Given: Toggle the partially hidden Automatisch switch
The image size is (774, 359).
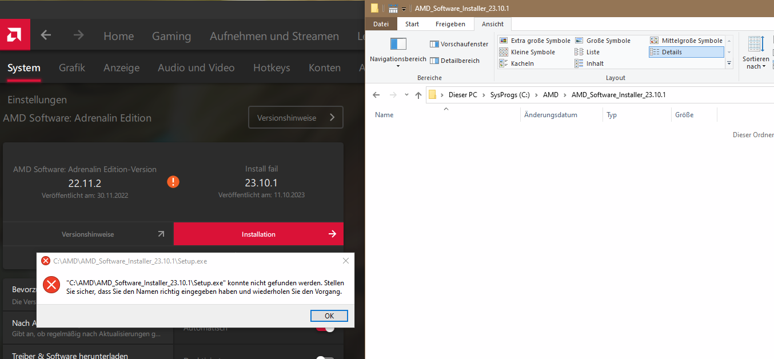Looking at the screenshot, I should click(325, 328).
